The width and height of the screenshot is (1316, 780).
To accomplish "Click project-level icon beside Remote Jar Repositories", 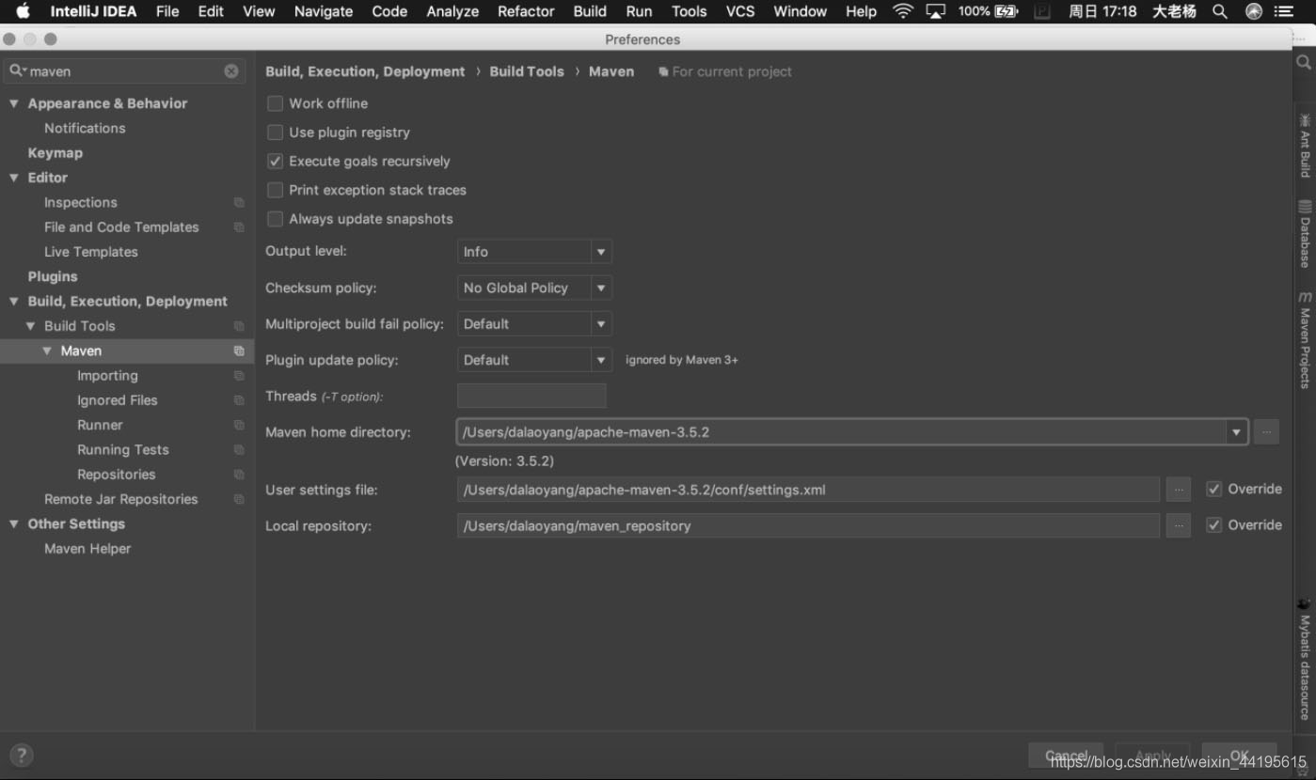I will pos(239,499).
